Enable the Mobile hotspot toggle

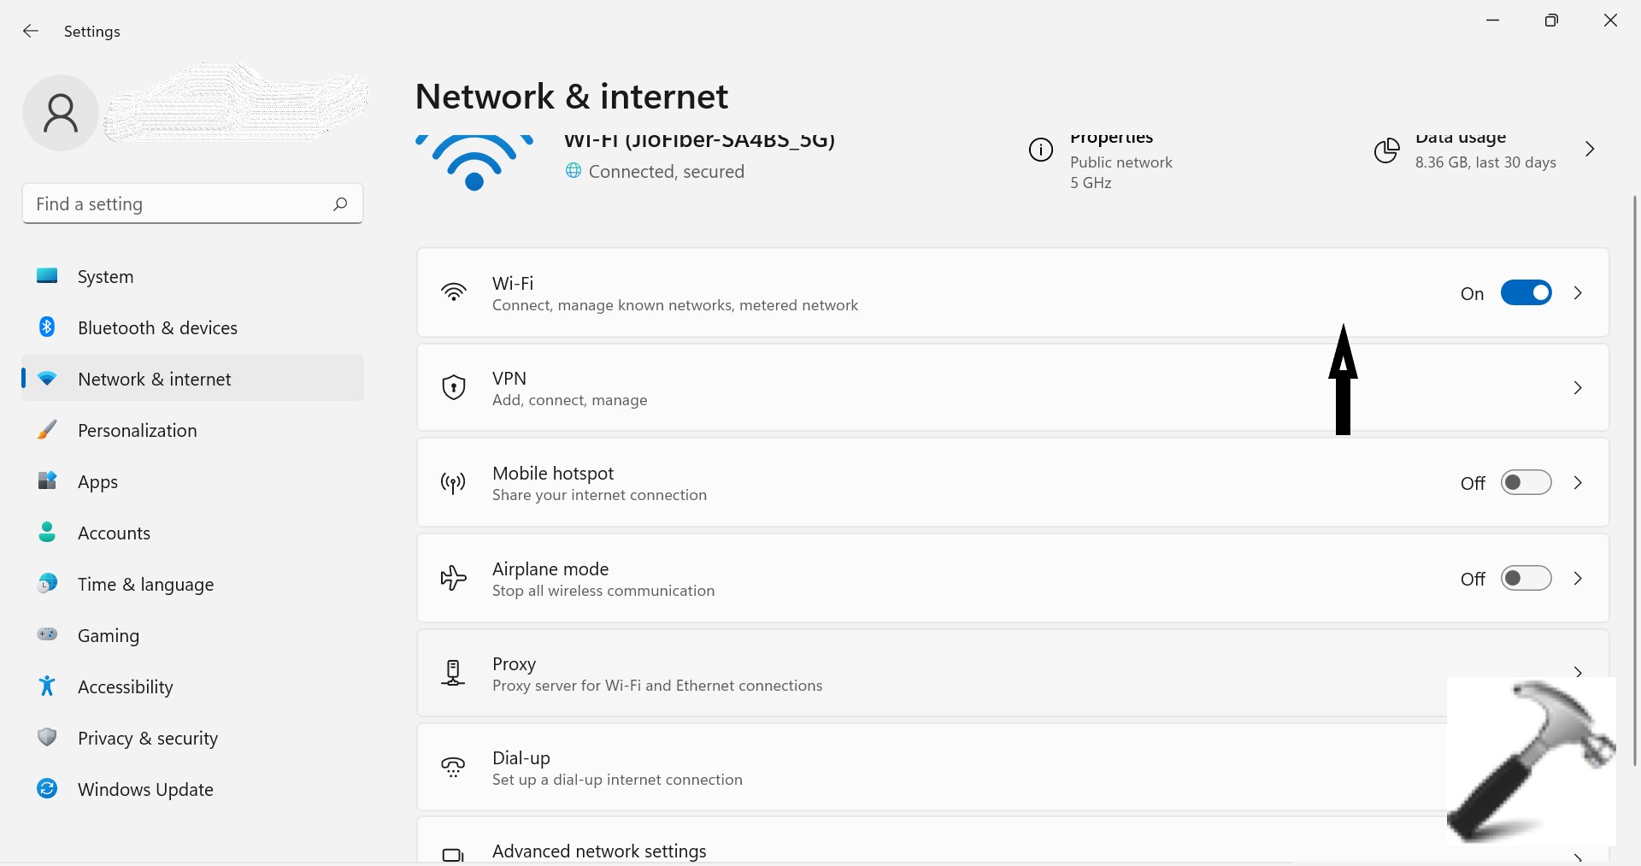coord(1526,483)
